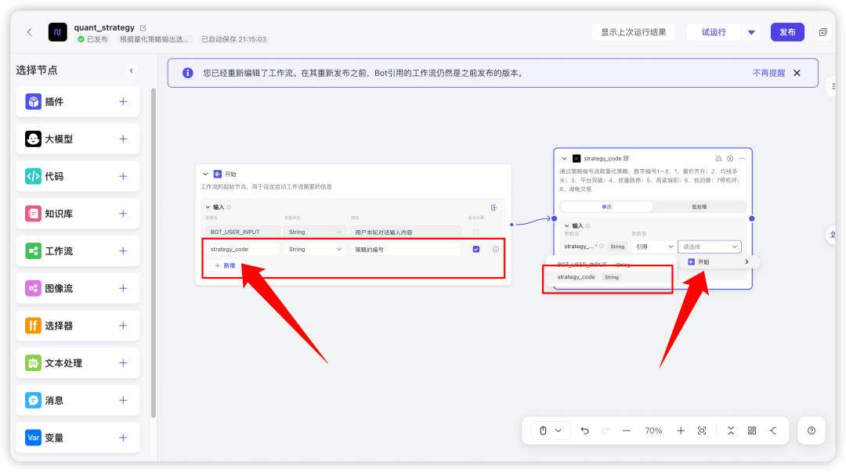
Task: Click the disabled BOT_USER_INPUT required checkbox
Action: click(x=476, y=232)
